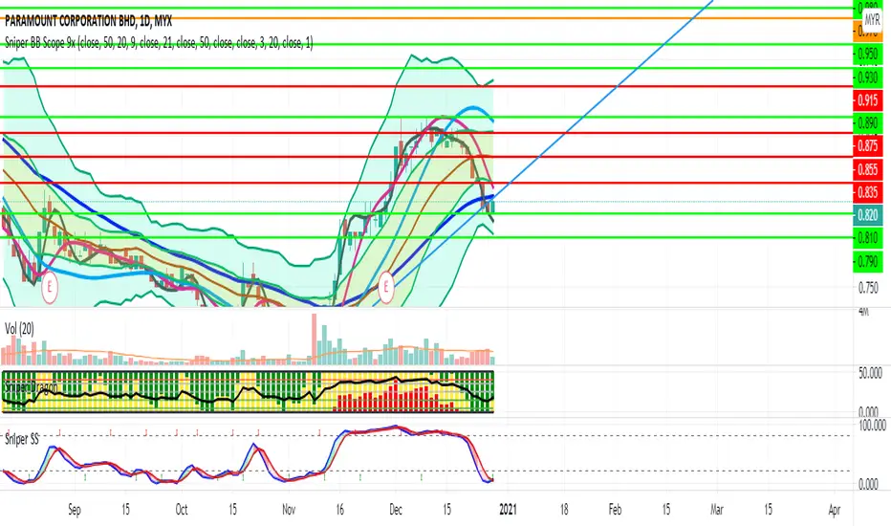891x526 pixels.
Task: Select the Sniper BB Scope 9x indicator legend
Action: point(159,43)
